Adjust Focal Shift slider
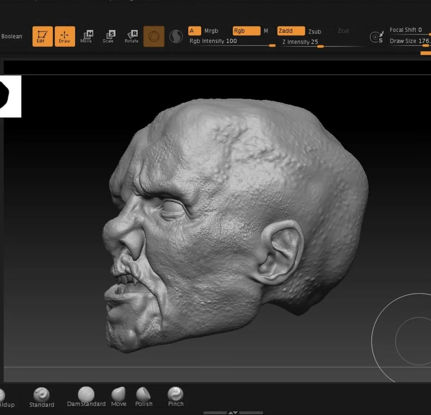 pyautogui.click(x=410, y=31)
